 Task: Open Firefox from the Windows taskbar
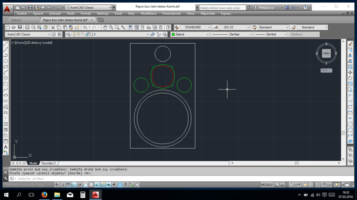(44, 195)
